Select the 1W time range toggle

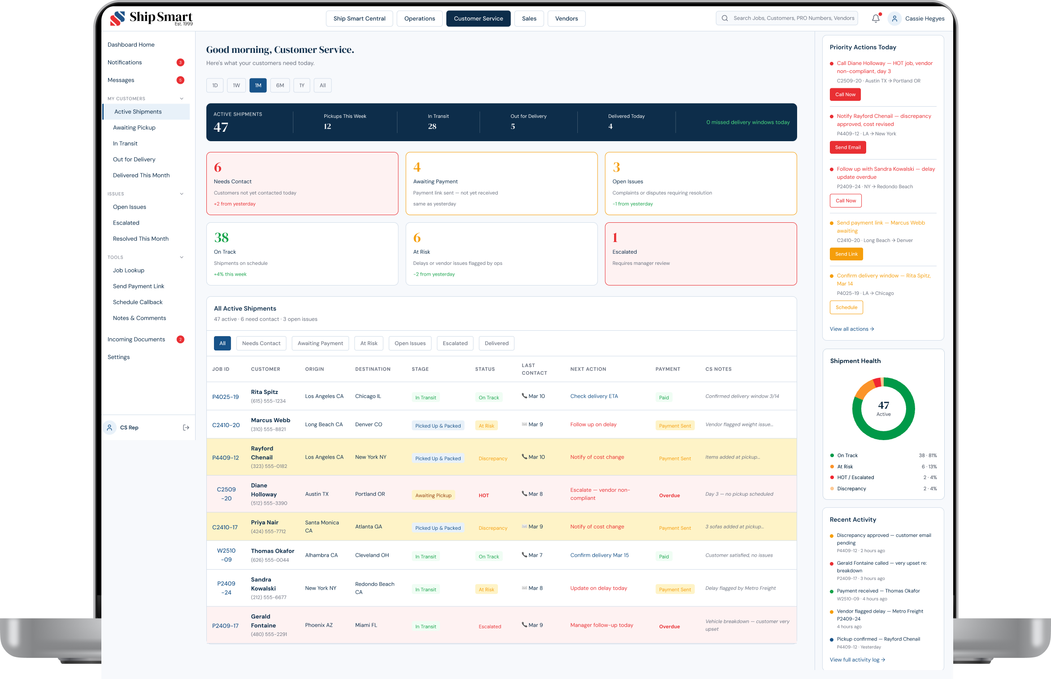click(236, 86)
